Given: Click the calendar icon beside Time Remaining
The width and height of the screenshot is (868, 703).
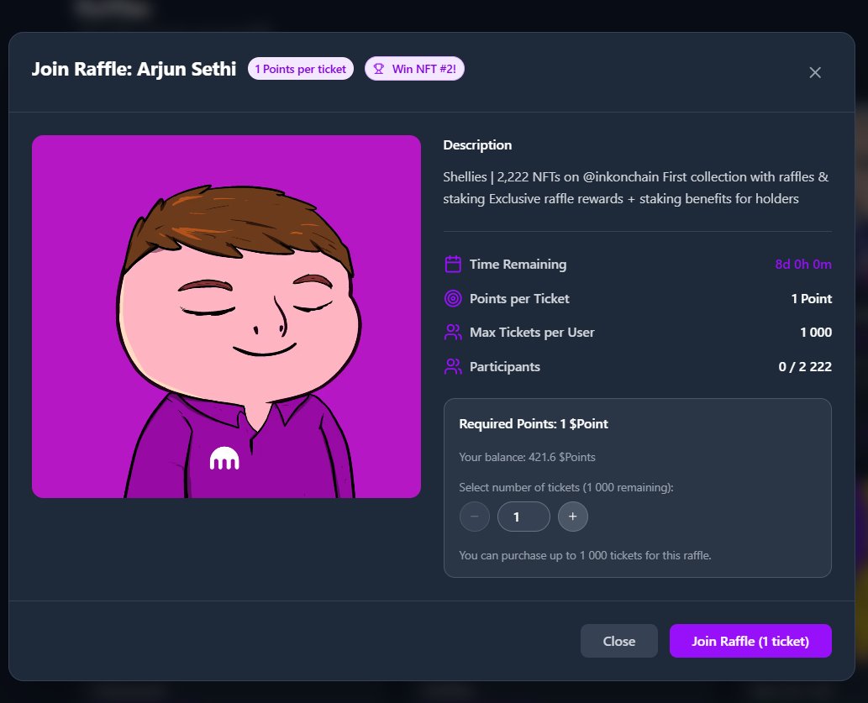Looking at the screenshot, I should [x=453, y=264].
